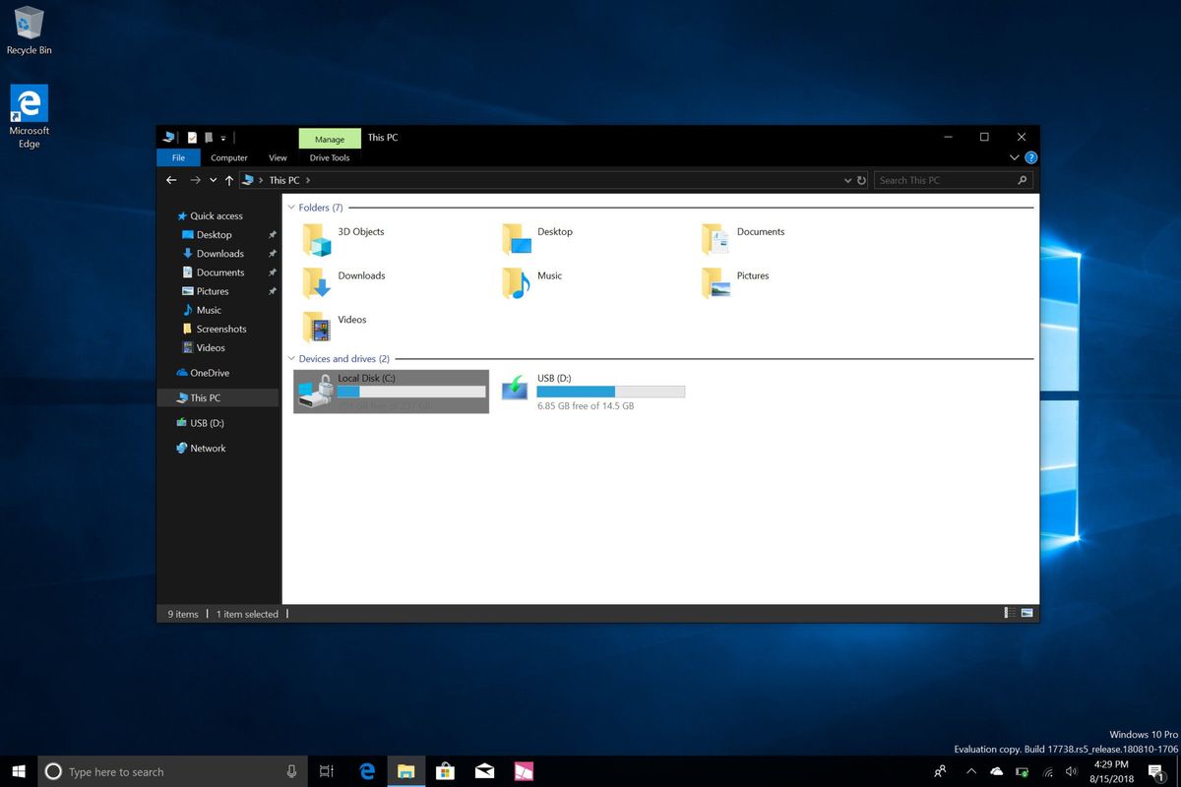The width and height of the screenshot is (1181, 787).
Task: Launch Microsoft Edge from the taskbar
Action: (366, 771)
